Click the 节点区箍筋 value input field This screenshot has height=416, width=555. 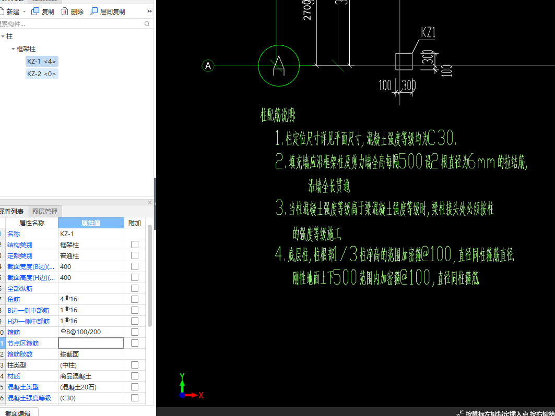(x=91, y=343)
